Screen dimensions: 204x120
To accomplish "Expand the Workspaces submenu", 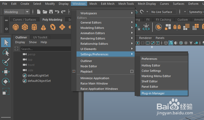I will (x=106, y=13).
